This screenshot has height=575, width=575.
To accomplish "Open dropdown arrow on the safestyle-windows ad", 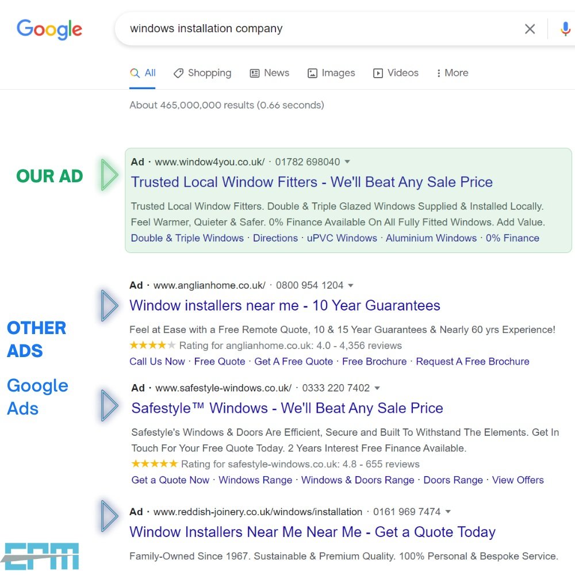I will click(377, 388).
